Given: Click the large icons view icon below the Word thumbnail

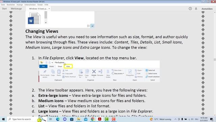Looking at the screenshot, I should click(x=92, y=26).
